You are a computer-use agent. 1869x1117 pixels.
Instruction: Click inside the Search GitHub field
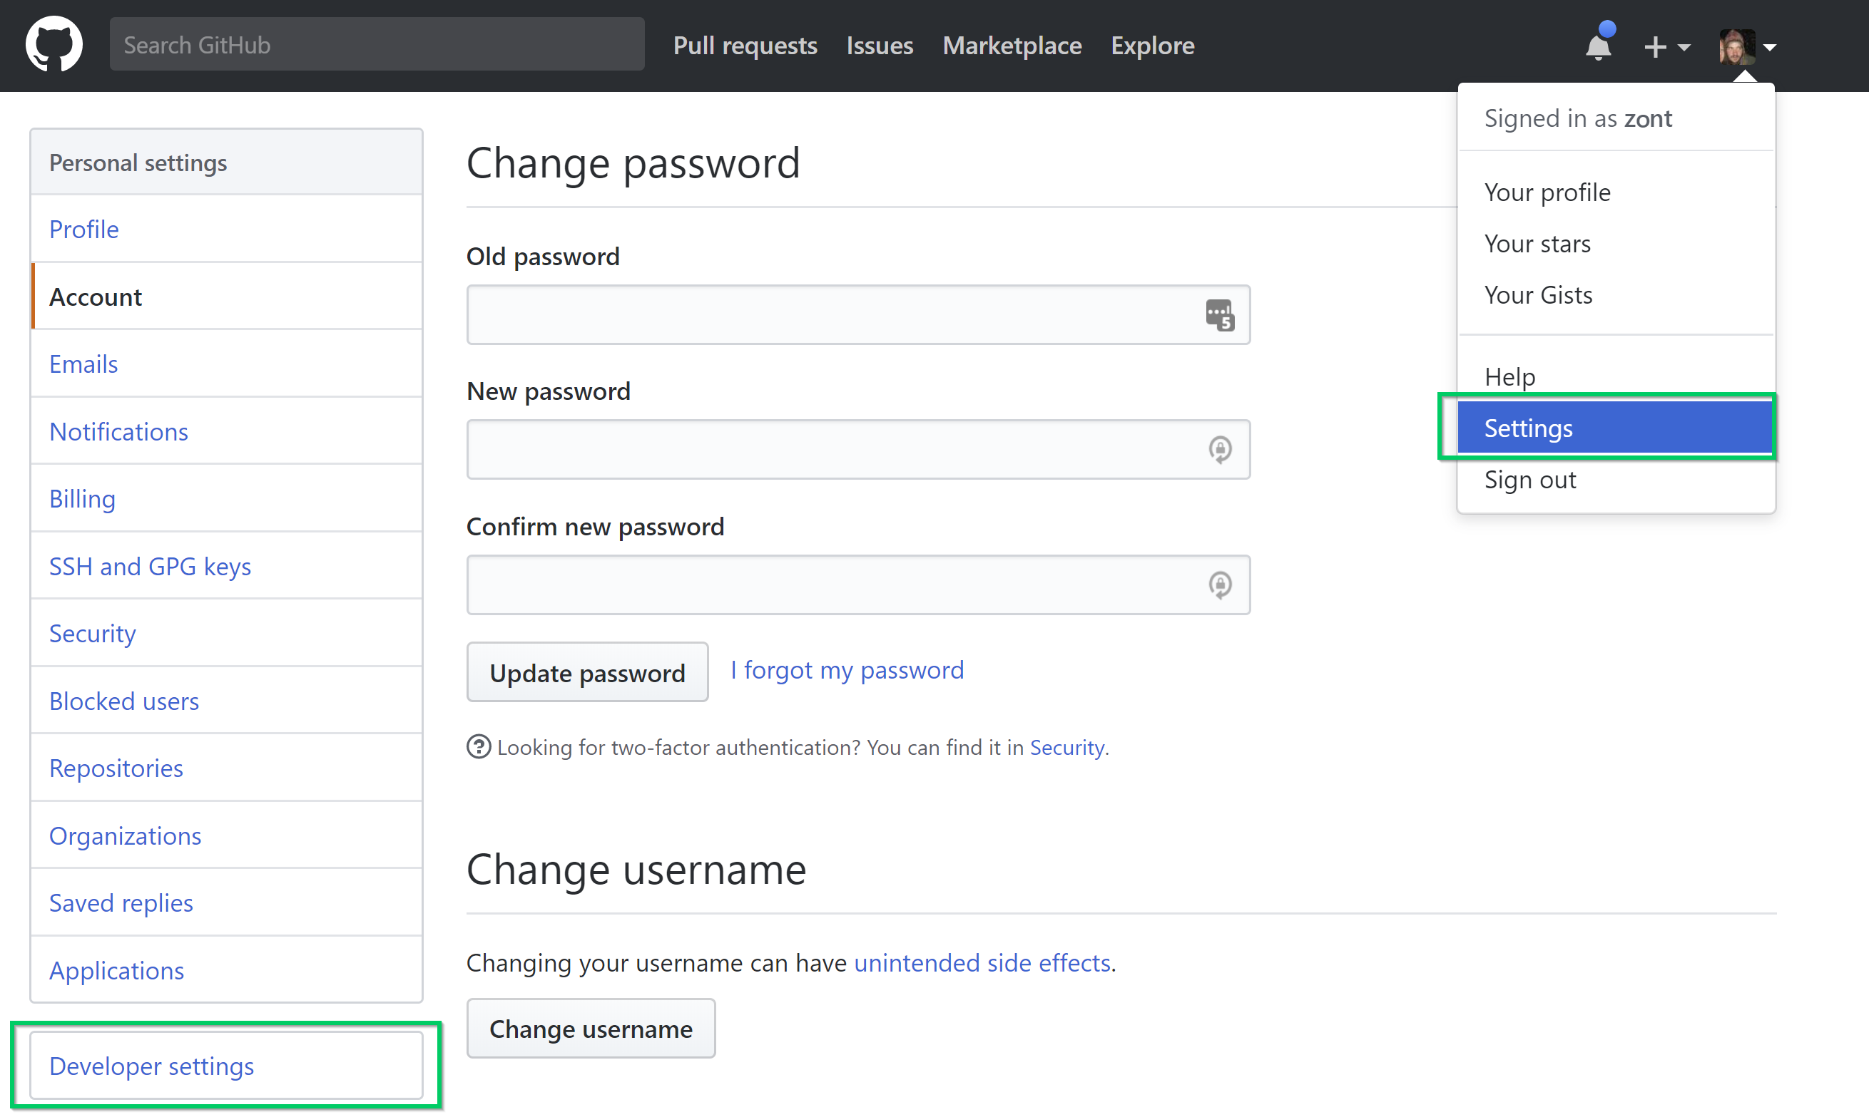[x=377, y=44]
